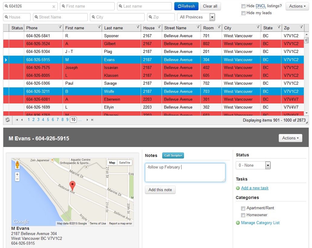Open the Zip column filter icon
The width and height of the screenshot is (312, 248).
[301, 27]
